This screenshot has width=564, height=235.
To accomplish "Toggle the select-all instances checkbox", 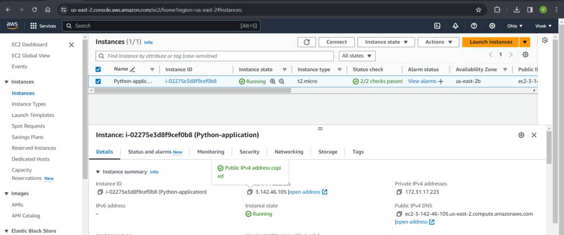I will pos(98,69).
